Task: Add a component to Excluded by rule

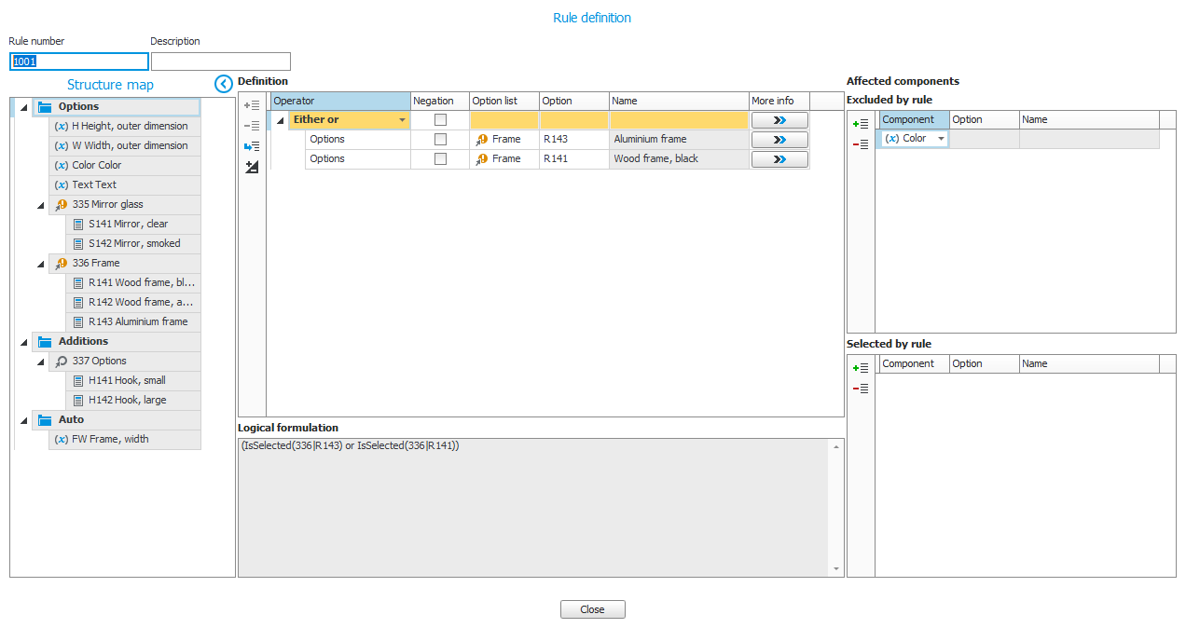Action: tap(861, 124)
